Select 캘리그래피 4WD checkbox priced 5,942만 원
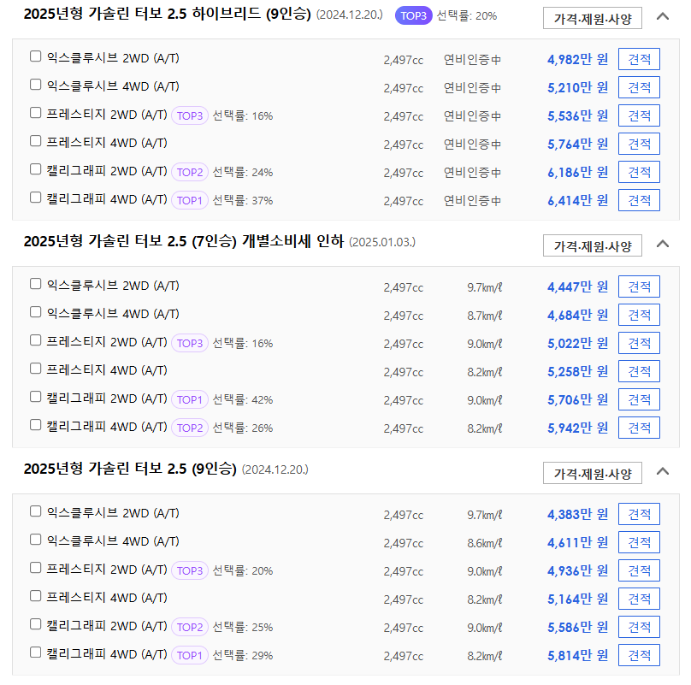 35,425
